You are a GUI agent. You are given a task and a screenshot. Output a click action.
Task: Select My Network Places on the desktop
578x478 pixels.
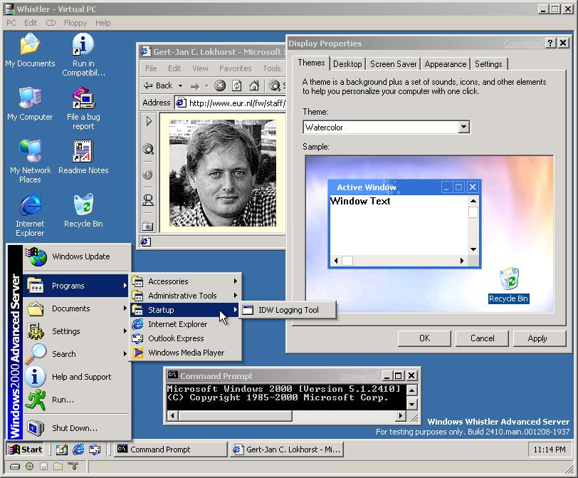pos(30,162)
